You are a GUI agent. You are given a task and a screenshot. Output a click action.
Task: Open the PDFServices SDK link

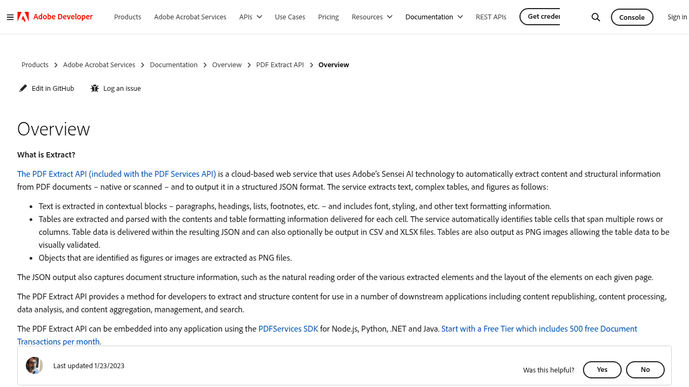tap(289, 328)
